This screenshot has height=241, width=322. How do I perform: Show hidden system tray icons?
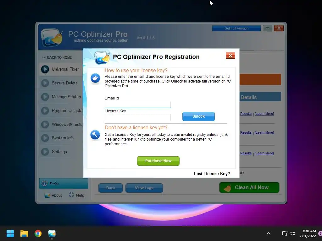coord(269,233)
